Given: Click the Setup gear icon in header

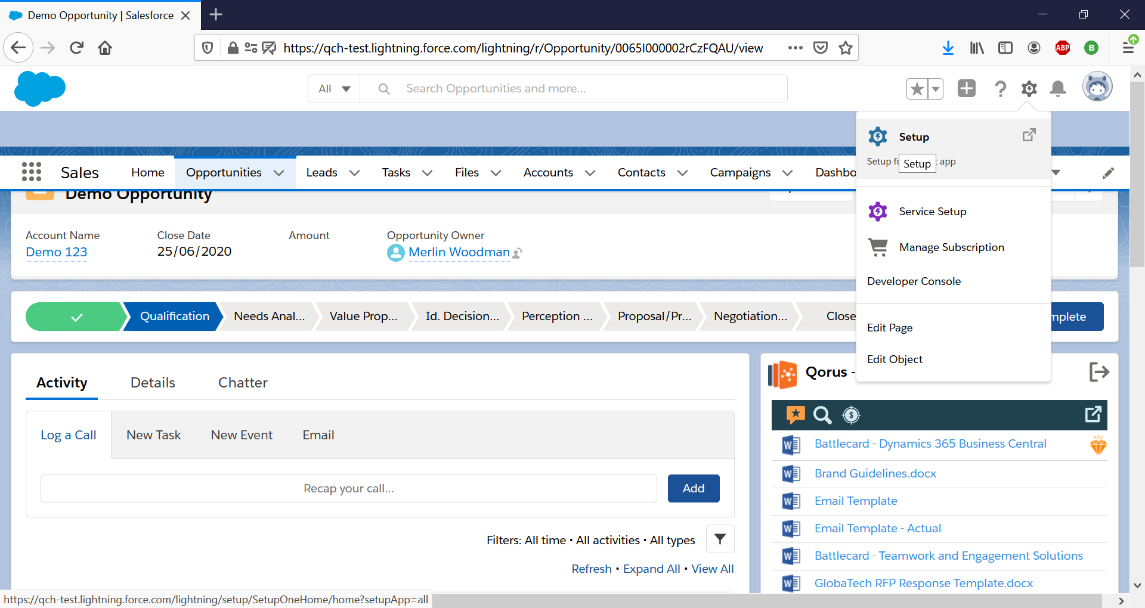Looking at the screenshot, I should [x=1029, y=89].
